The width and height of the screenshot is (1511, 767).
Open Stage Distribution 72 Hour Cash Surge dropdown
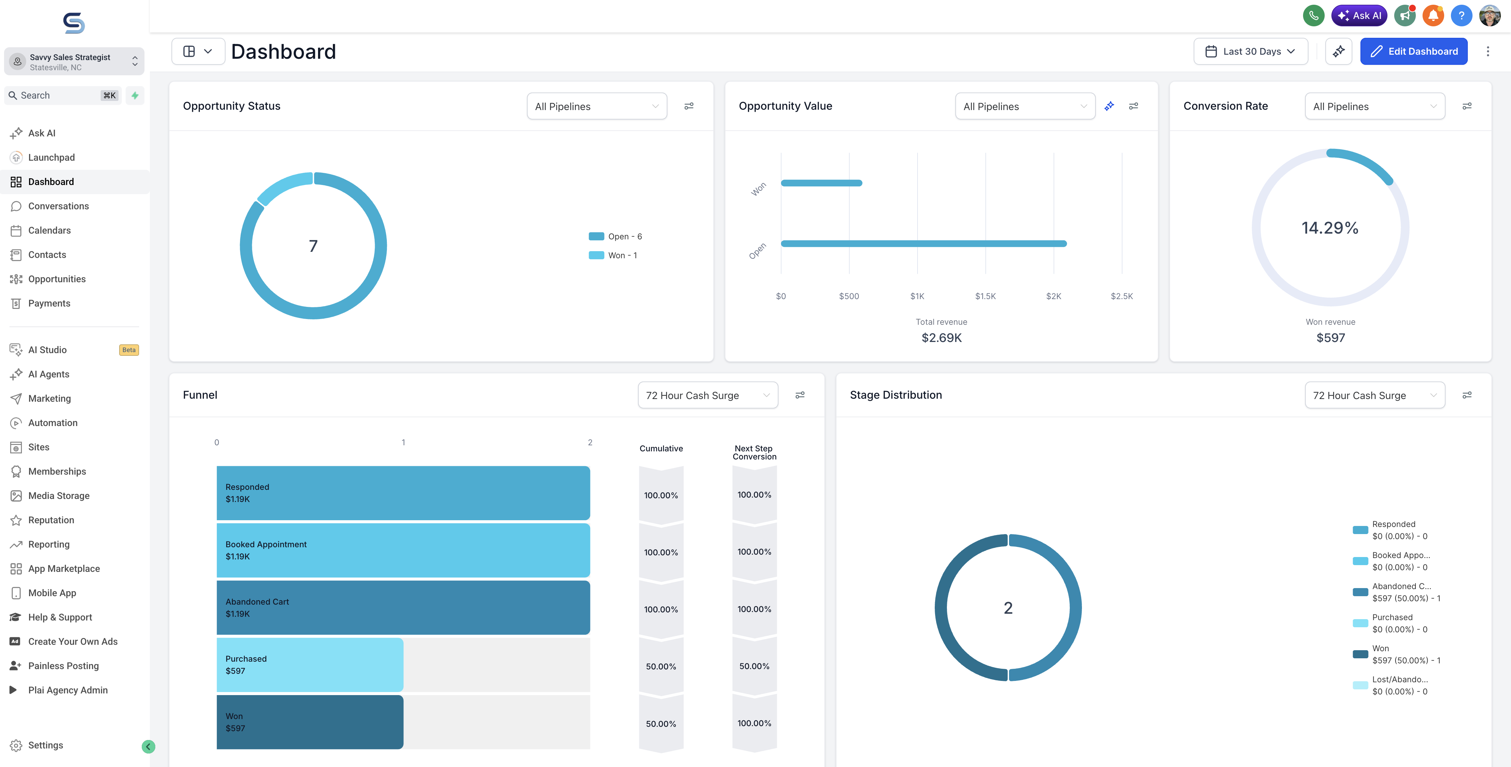tap(1374, 396)
